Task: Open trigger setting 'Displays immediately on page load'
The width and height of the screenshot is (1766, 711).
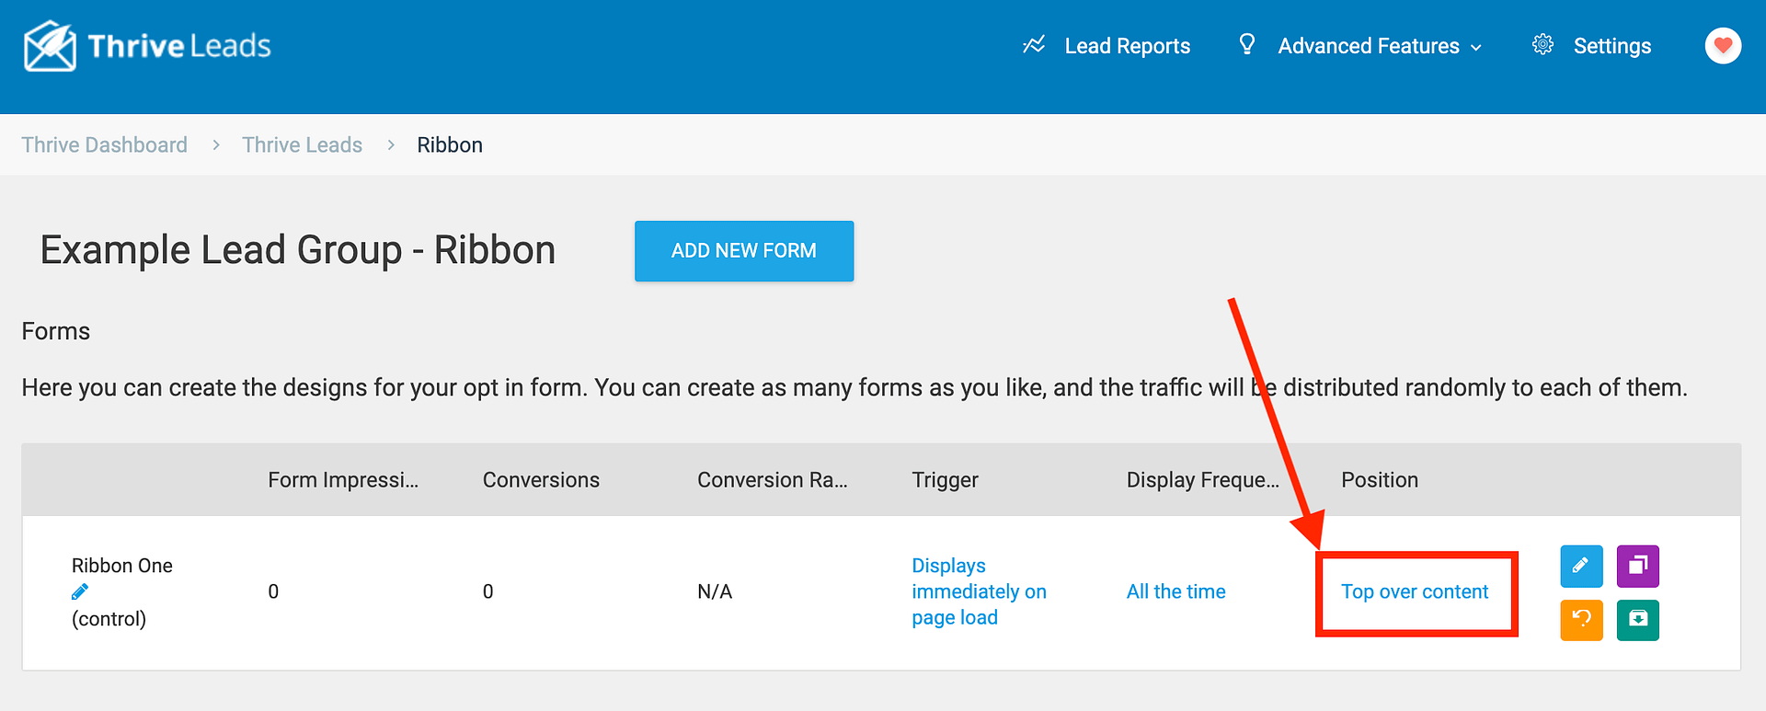Action: pyautogui.click(x=979, y=591)
